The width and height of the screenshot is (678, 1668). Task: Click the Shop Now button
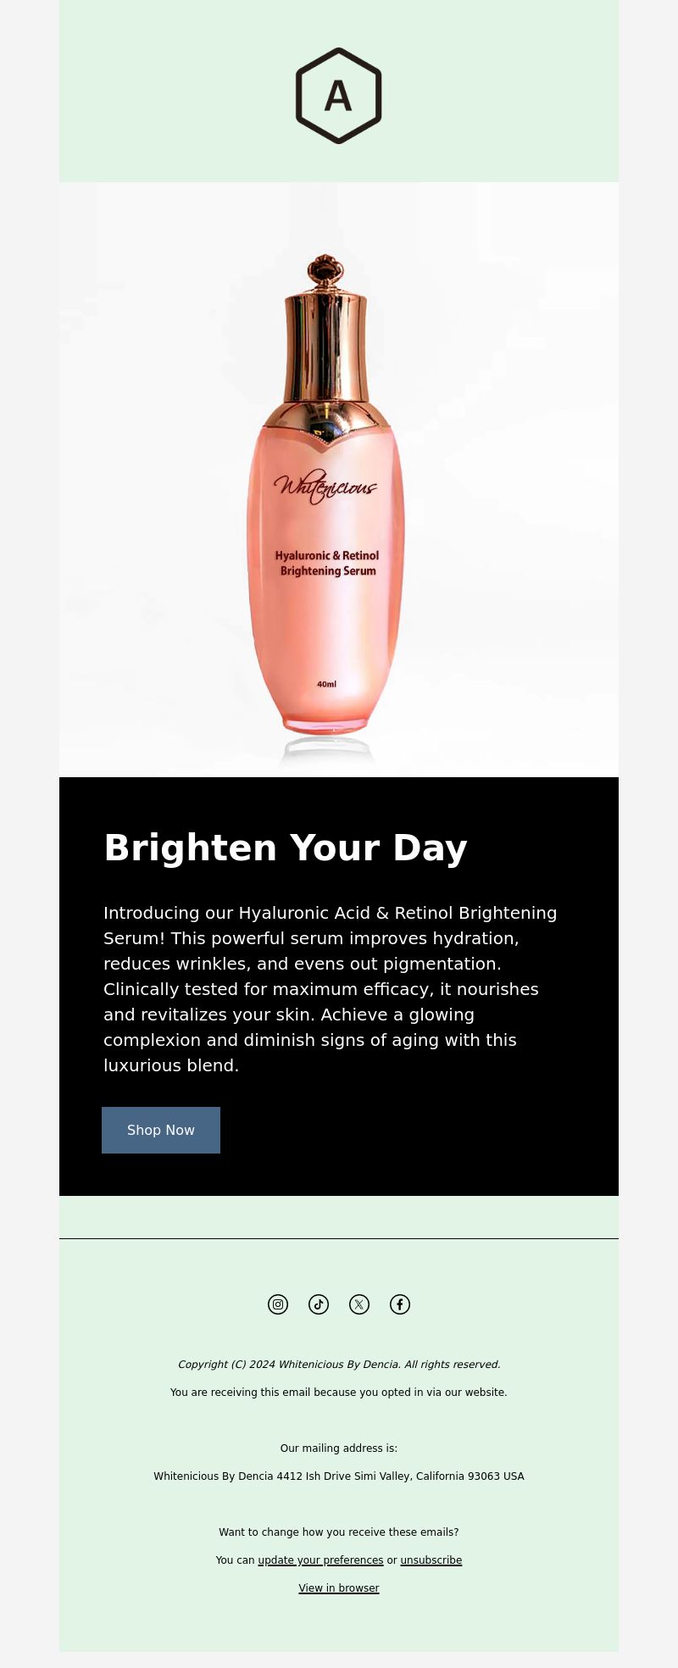[x=161, y=1130]
